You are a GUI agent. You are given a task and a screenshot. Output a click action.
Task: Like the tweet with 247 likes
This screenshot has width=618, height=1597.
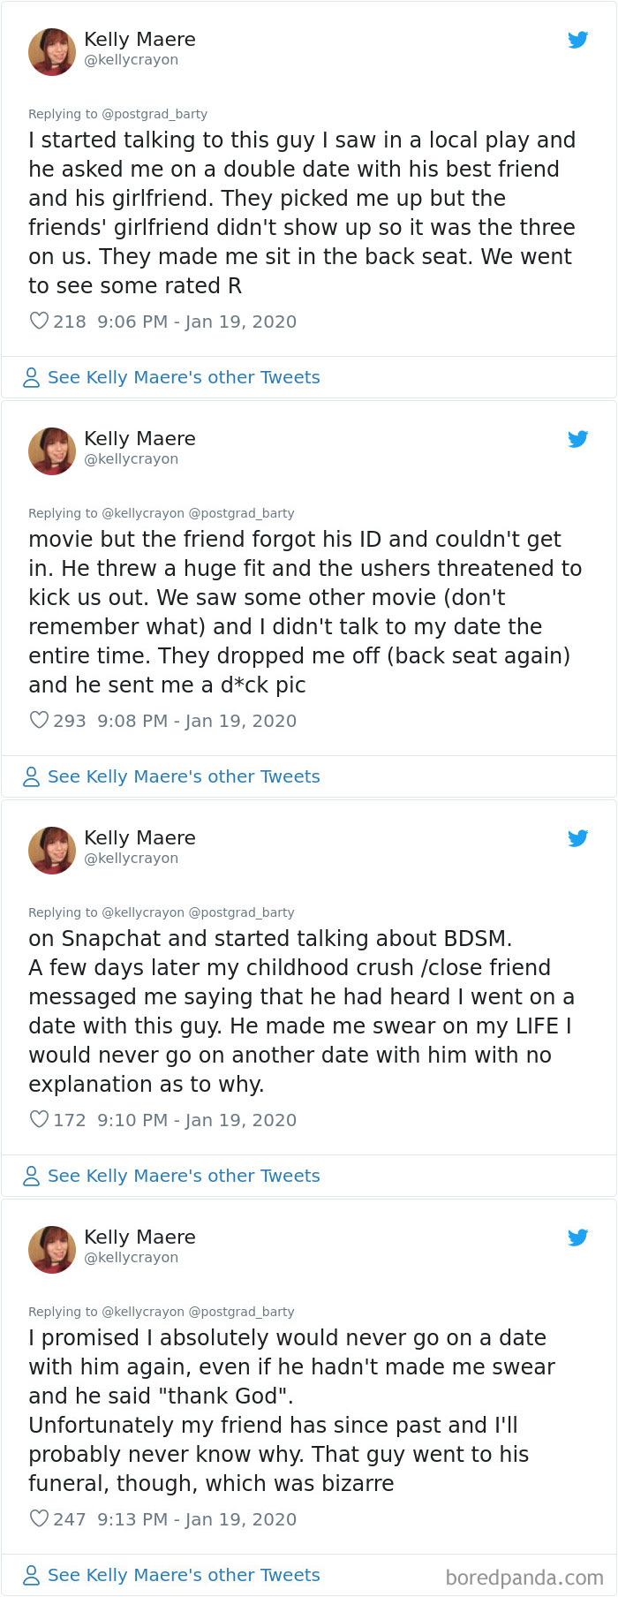tap(38, 1519)
